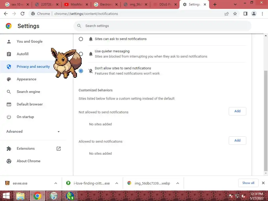Click the Eevee desktop pet sprite

point(66,63)
